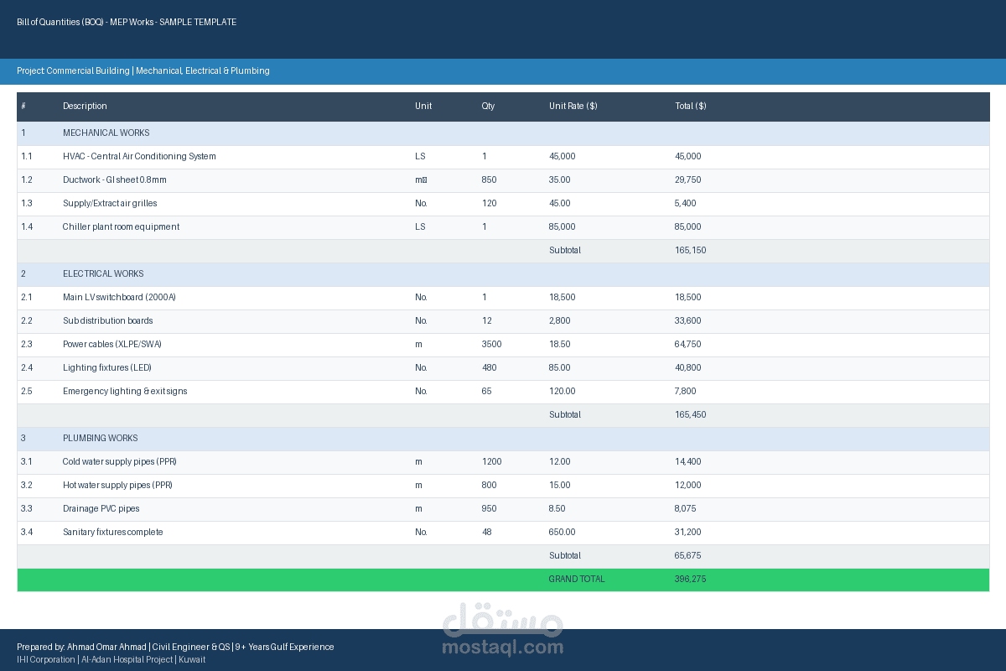
Task: Click total '64,750' for Power cables
Action: click(x=688, y=345)
